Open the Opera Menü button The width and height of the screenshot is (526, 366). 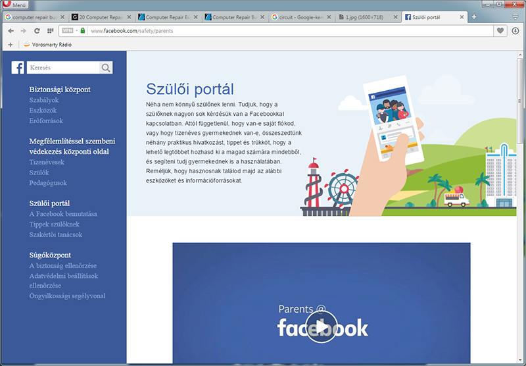pyautogui.click(x=14, y=5)
